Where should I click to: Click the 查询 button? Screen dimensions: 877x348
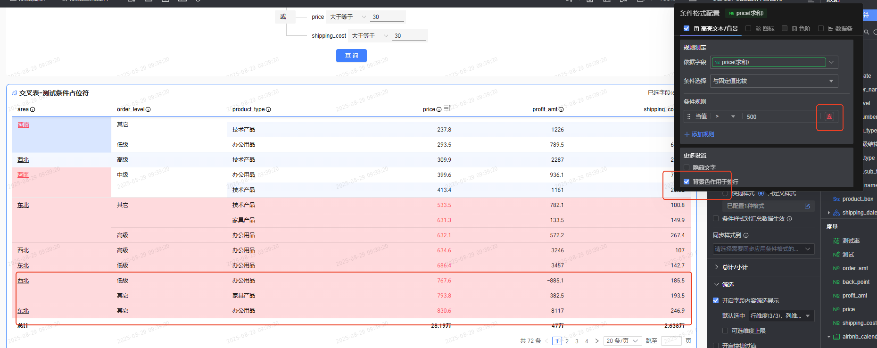tap(351, 56)
